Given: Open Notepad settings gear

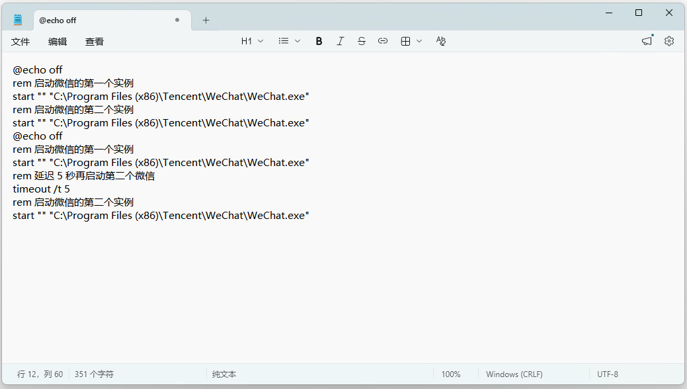Looking at the screenshot, I should [x=669, y=41].
